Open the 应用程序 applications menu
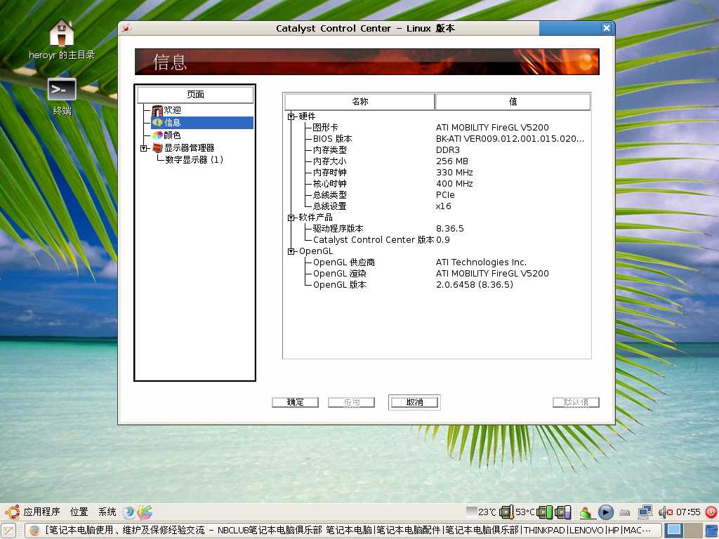Screen dimensions: 719x539 [x=41, y=512]
